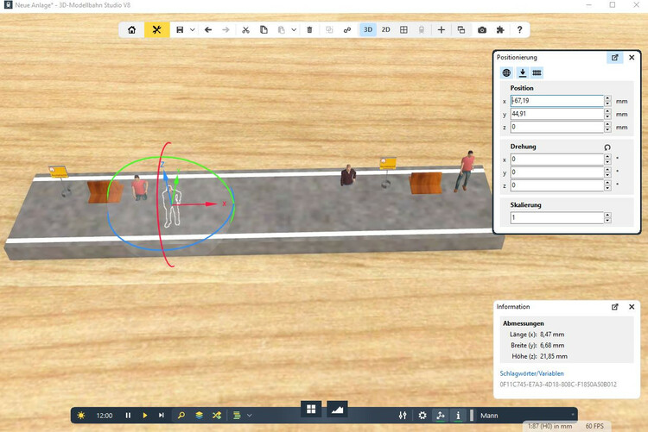648x432 pixels.
Task: Open additional view windows icon
Action: tap(461, 29)
